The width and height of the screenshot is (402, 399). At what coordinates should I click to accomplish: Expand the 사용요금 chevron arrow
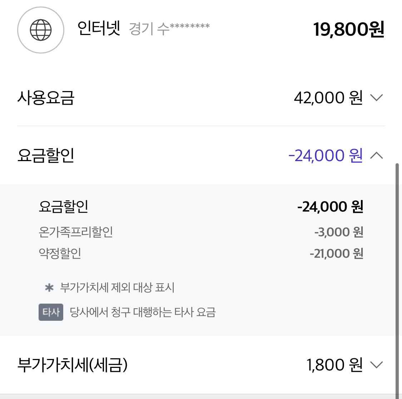pos(376,98)
